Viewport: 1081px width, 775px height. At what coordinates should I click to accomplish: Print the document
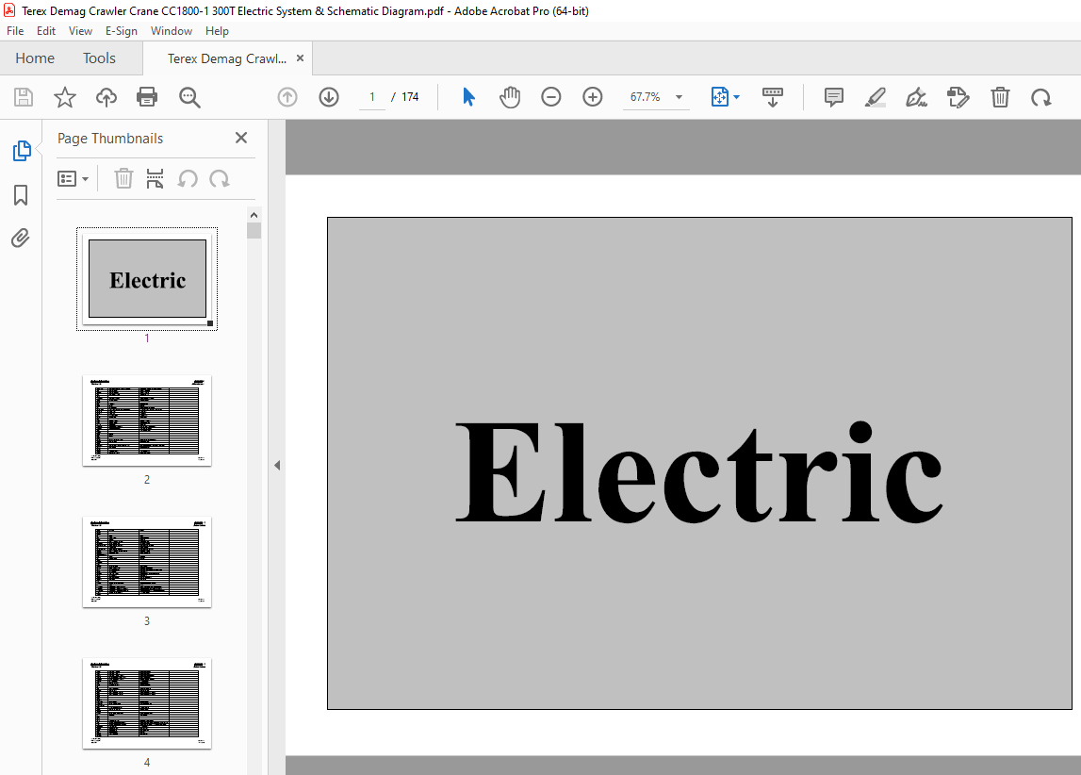click(x=147, y=97)
